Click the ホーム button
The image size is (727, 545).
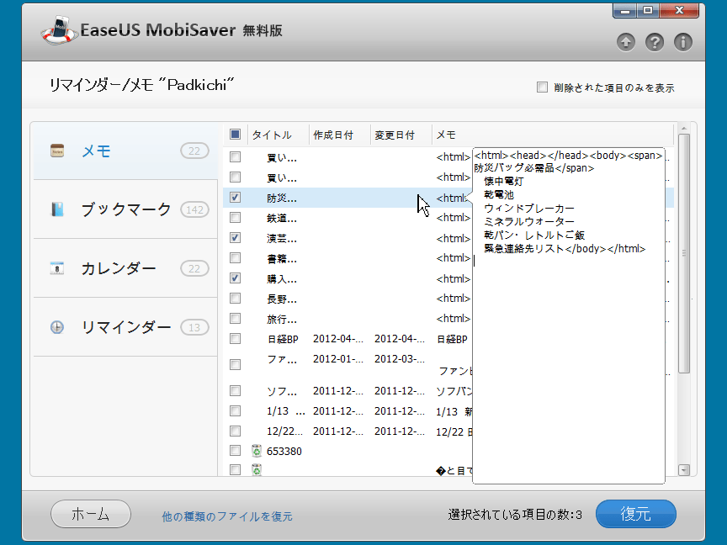point(90,514)
